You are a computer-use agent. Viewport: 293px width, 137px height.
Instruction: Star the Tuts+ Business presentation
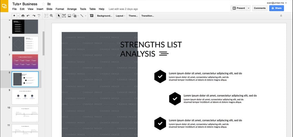coord(43,4)
